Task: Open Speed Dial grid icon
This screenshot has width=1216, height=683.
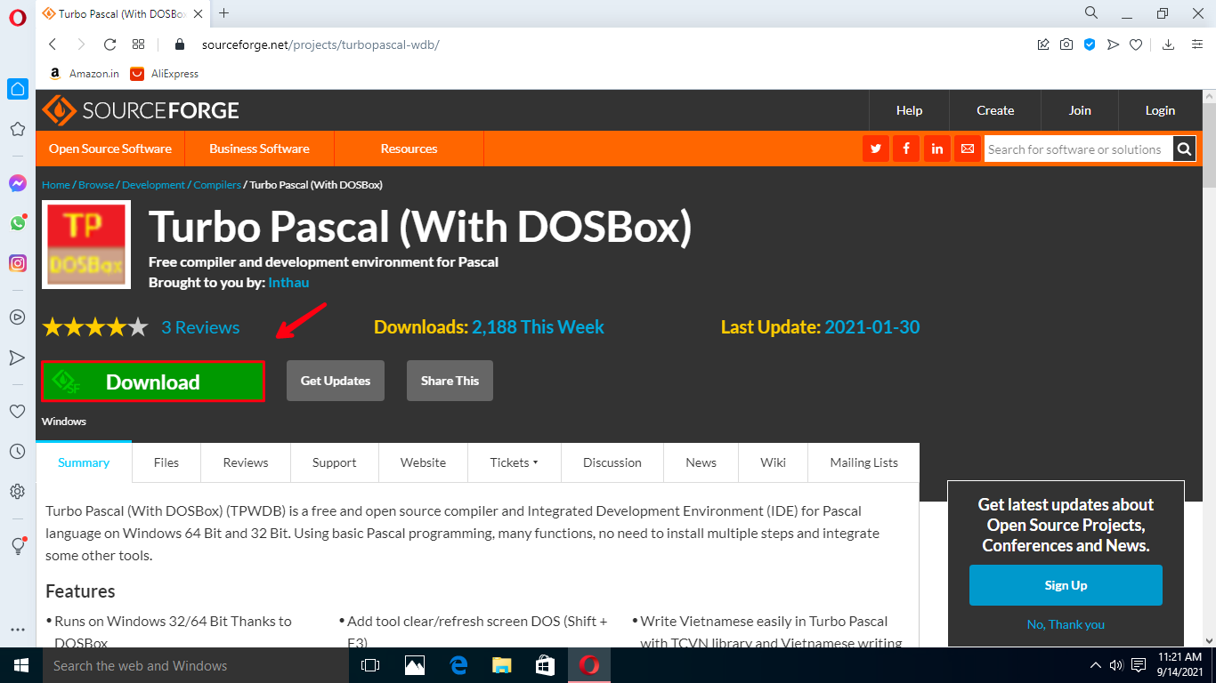Action: [x=139, y=44]
